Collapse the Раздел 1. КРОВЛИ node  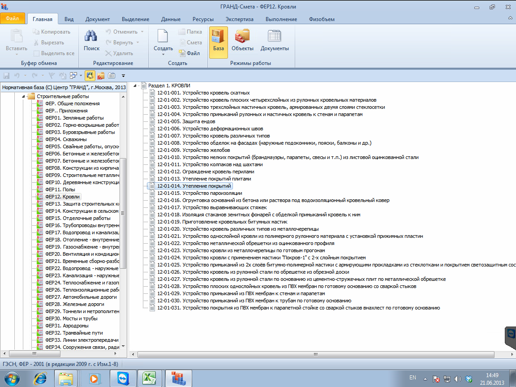(135, 86)
